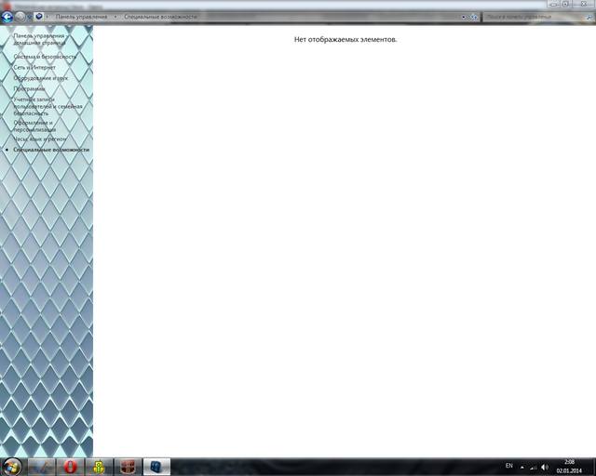
Task: Click the clock showing 2:08 02.01.2014
Action: click(569, 467)
